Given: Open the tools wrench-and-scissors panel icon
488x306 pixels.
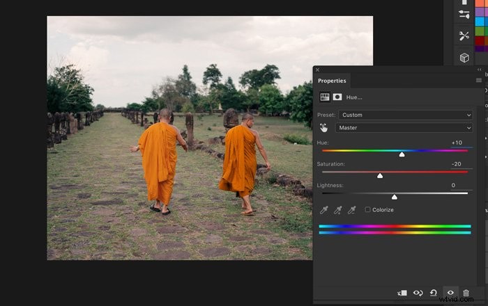Looking at the screenshot, I should (x=464, y=35).
